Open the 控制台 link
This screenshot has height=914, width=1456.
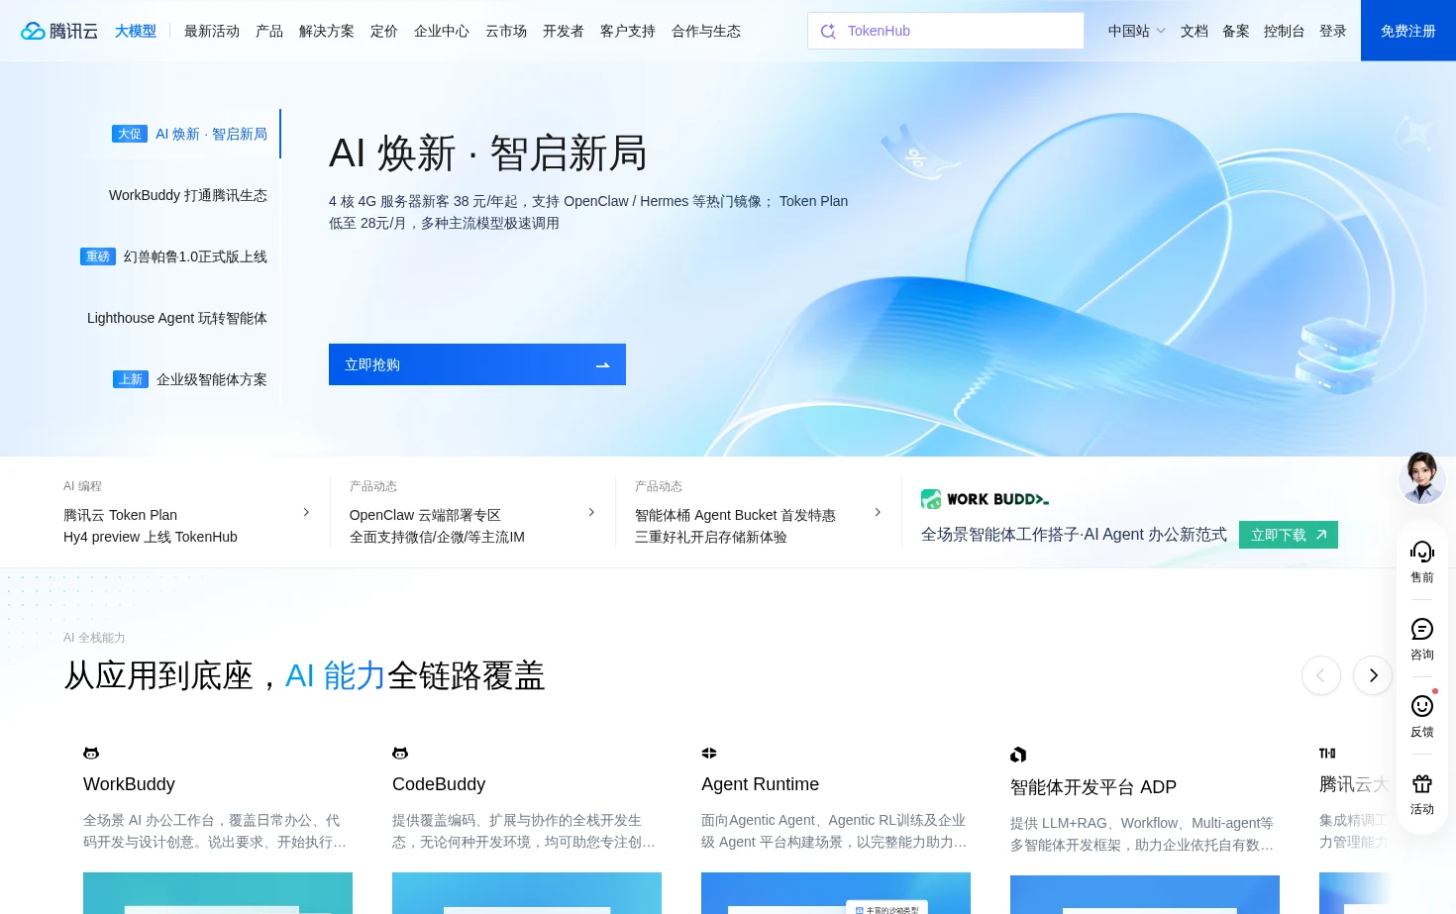pos(1285,31)
